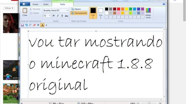186x104 pixels.
Task: Pick lime green color swatch
Action: click(x=130, y=13)
